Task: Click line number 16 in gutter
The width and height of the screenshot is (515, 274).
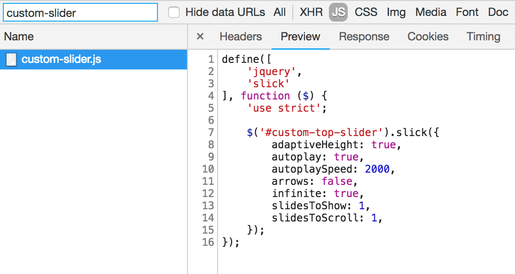Action: [208, 242]
